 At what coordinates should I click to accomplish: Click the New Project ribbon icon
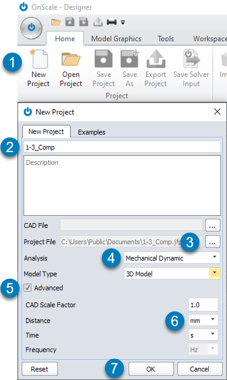pos(39,58)
